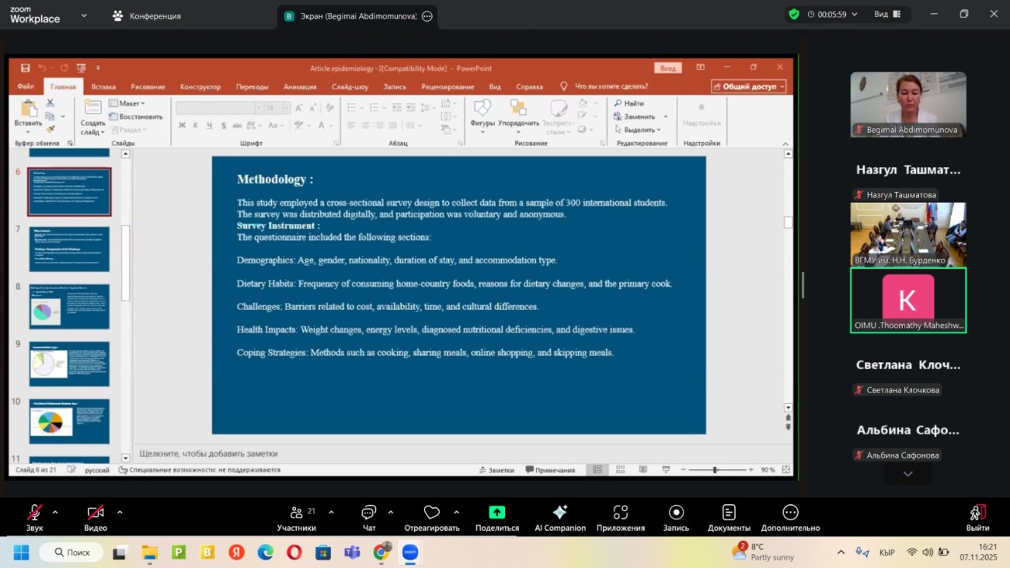Open Reactions (Отреагировать) heart icon
1010x568 pixels.
431,513
